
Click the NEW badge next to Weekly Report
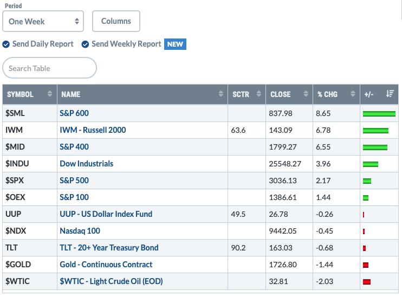(x=175, y=44)
